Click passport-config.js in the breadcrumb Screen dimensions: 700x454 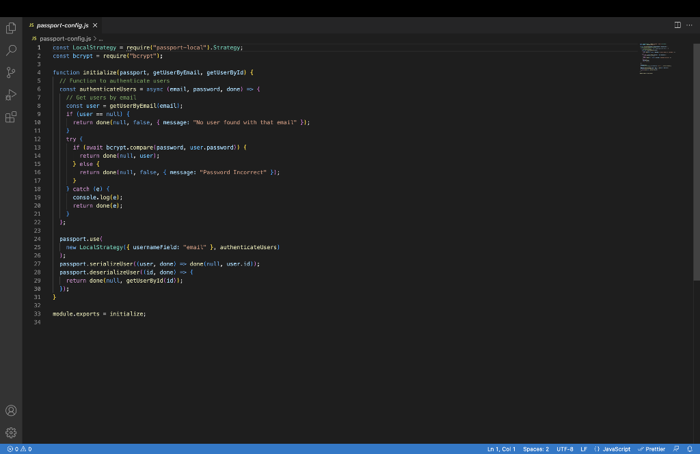pos(65,39)
